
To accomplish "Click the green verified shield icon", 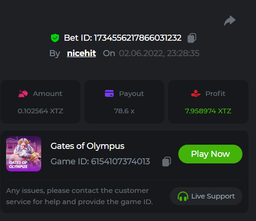I will click(x=55, y=38).
